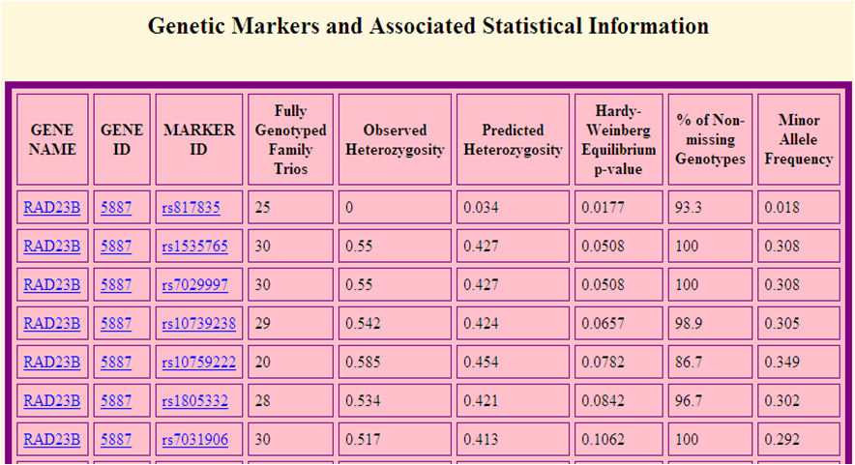The width and height of the screenshot is (855, 465).
Task: Open RAD23B link in rs1535765 row
Action: [52, 246]
